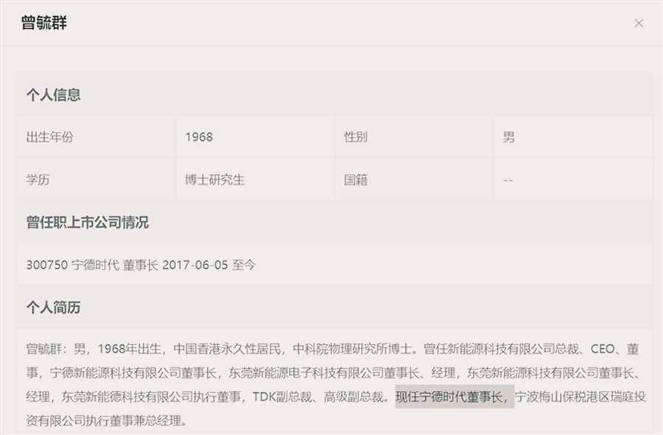Click the highlighted 现任宁德时代董事长 text

(455, 397)
